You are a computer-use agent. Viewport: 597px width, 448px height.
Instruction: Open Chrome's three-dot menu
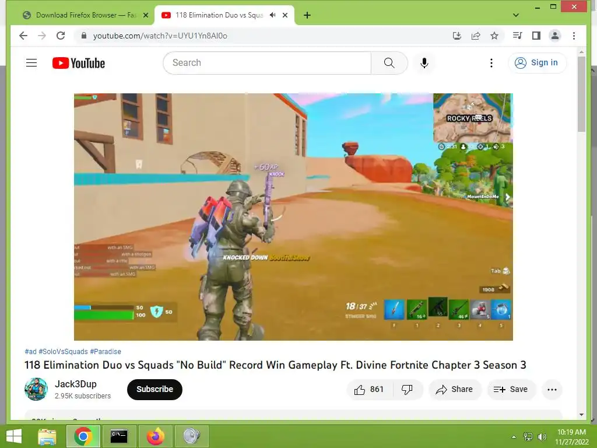[x=574, y=36]
